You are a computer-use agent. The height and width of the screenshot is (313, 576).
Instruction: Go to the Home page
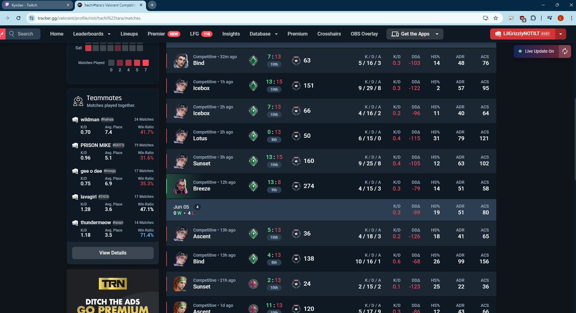[57, 34]
